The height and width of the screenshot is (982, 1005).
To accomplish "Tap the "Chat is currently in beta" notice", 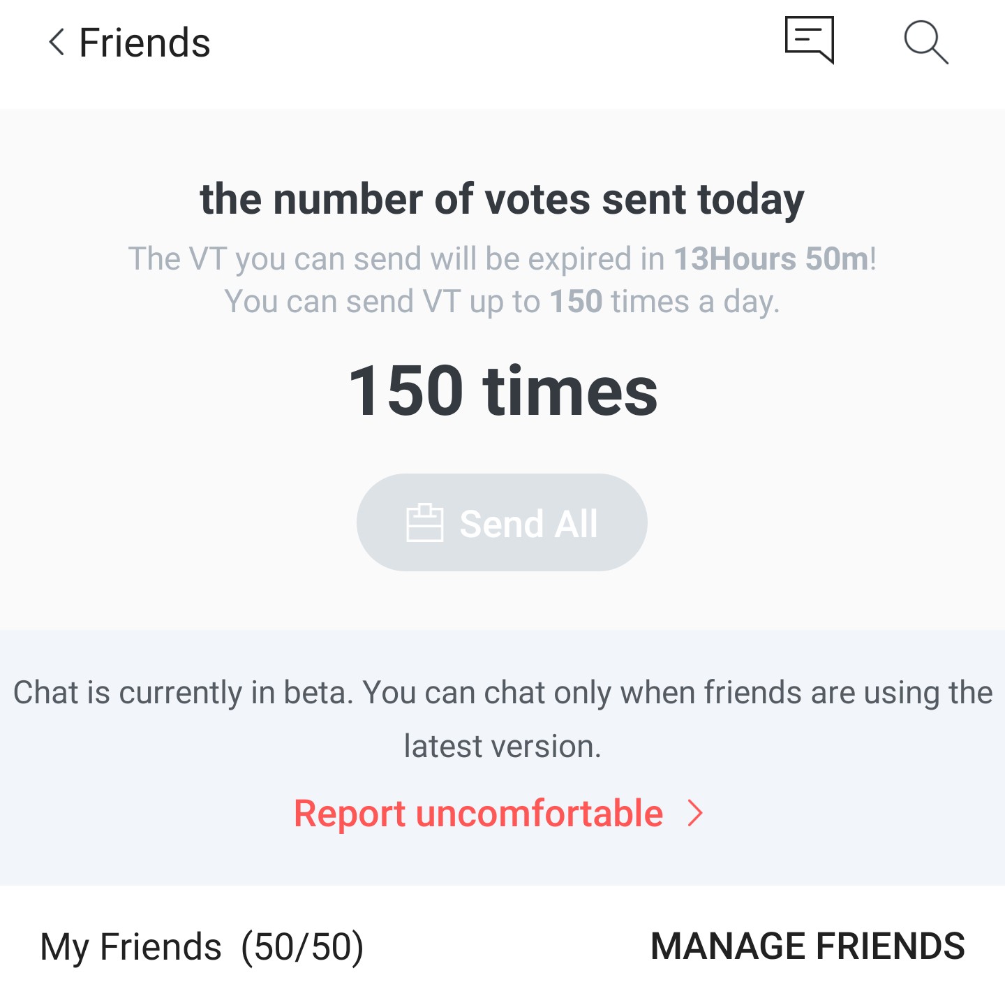I will click(x=502, y=693).
